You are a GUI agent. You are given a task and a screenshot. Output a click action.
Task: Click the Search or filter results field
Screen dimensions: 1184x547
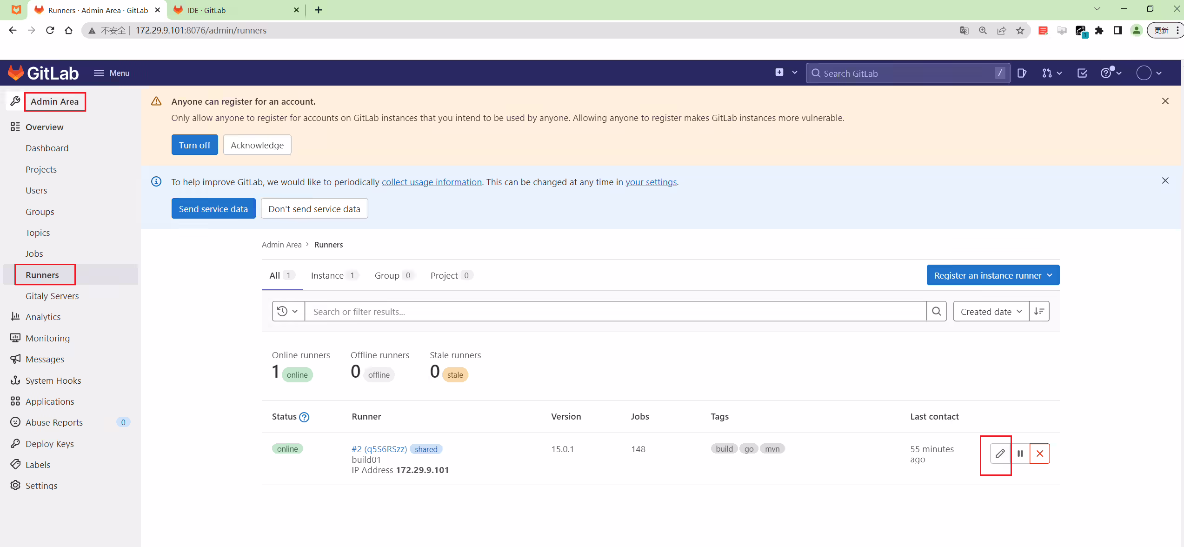pos(615,311)
